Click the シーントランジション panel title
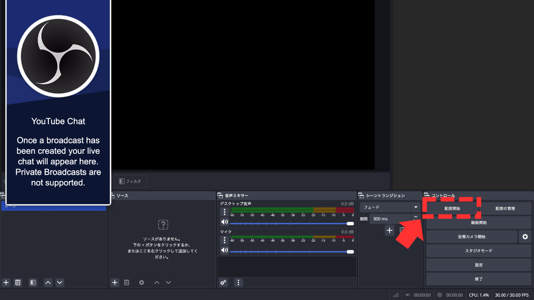The height and width of the screenshot is (300, 534). coord(385,195)
